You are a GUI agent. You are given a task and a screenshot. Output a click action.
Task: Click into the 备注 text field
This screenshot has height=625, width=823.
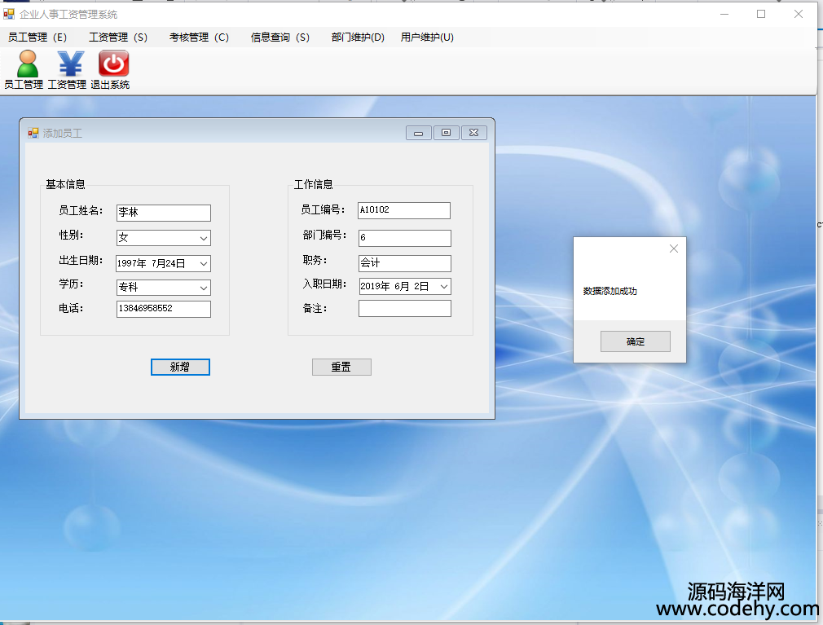404,309
